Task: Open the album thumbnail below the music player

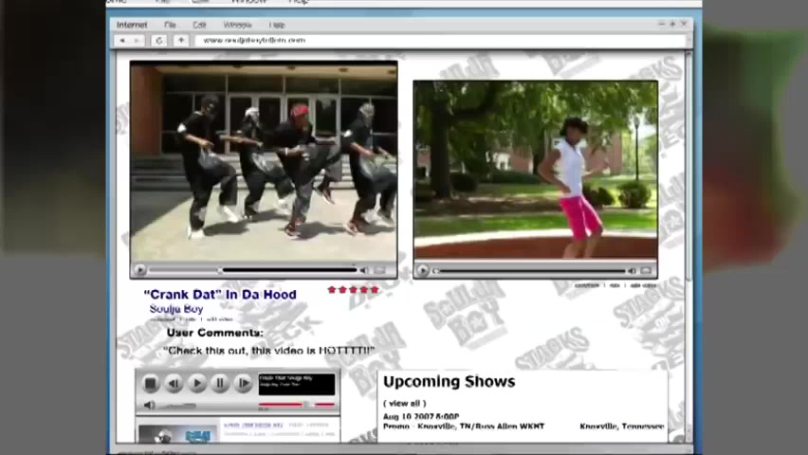Action: tap(178, 433)
